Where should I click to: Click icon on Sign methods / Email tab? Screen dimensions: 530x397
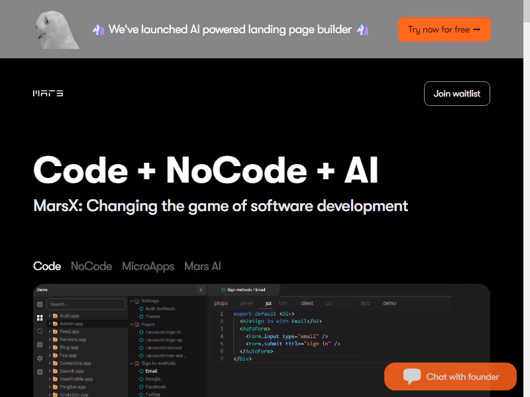[223, 290]
